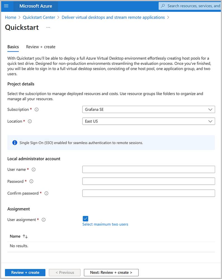Screen dimensions: 222x279
Task: Toggle the User assignment checkbox
Action: [x=85, y=218]
